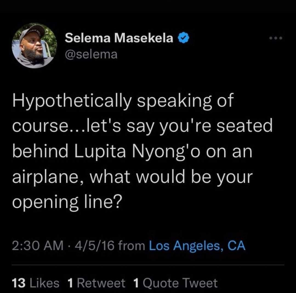Click the Selema Masekela display name
This screenshot has height=293, width=296.
[119, 39]
